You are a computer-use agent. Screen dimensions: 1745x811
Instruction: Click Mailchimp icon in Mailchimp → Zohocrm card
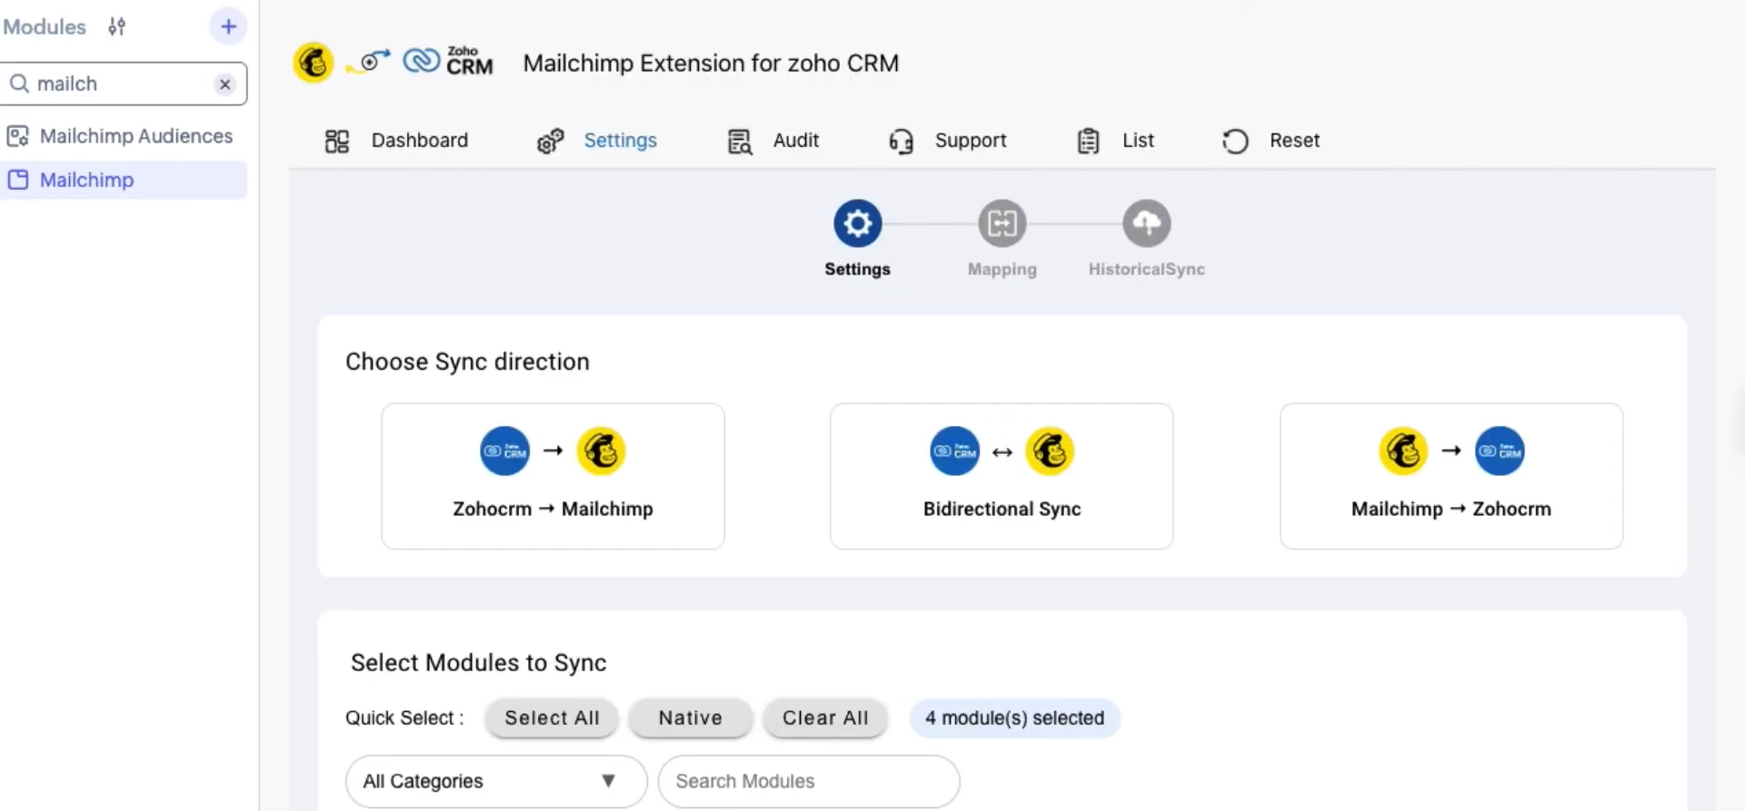pos(1403,451)
